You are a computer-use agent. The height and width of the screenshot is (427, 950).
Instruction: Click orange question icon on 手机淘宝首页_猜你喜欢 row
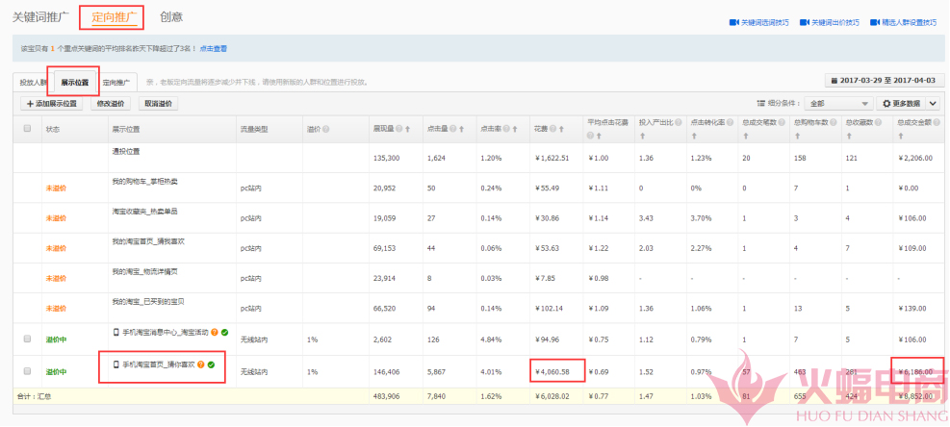pyautogui.click(x=200, y=364)
